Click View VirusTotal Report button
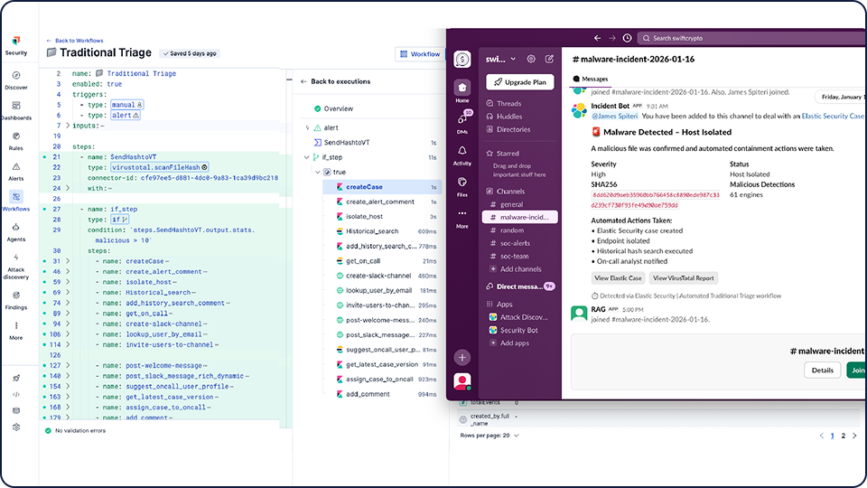The image size is (867, 488). (x=683, y=278)
